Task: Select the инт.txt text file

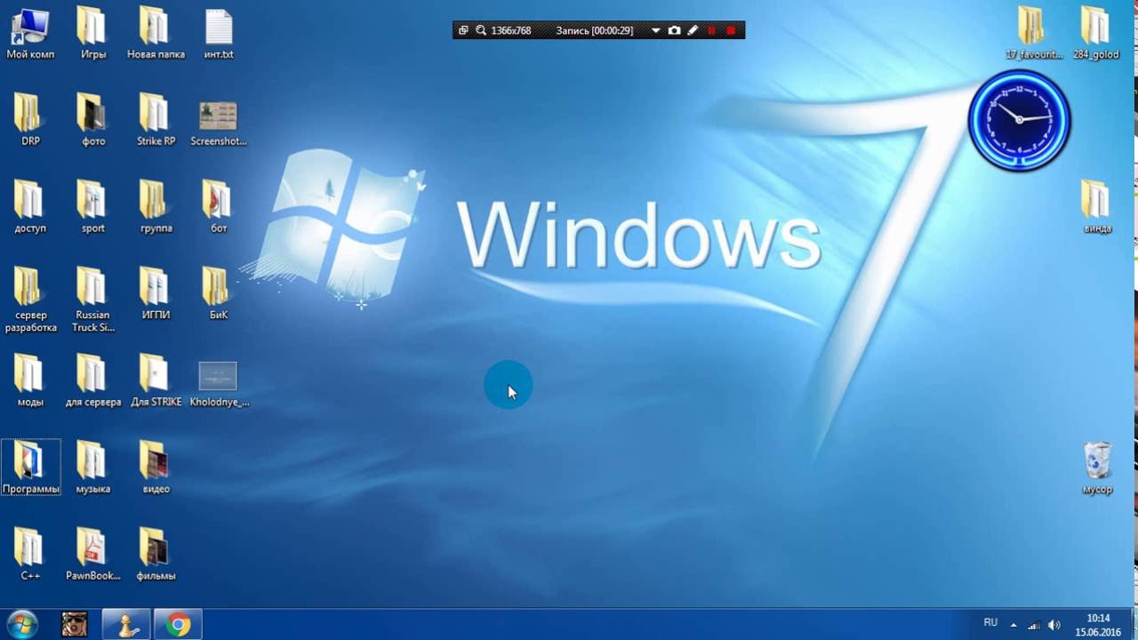Action: pos(219,34)
